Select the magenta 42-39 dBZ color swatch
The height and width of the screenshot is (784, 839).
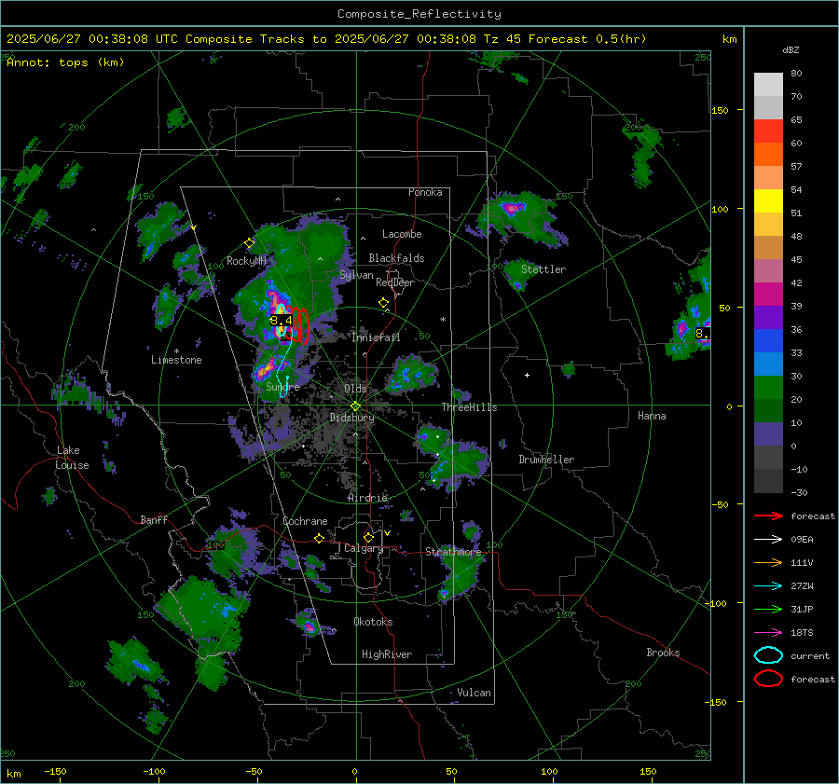click(768, 295)
